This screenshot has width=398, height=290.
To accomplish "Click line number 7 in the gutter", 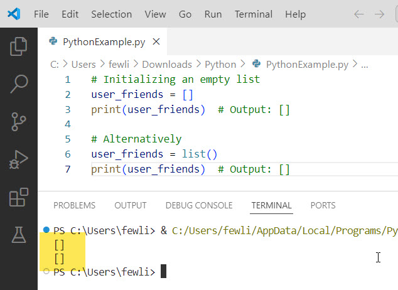I will coord(68,169).
